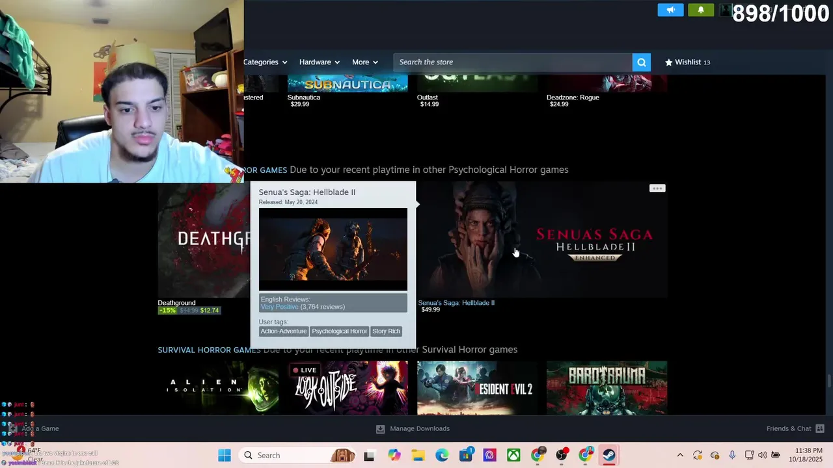
Task: Open Windows Start menu
Action: 225,456
